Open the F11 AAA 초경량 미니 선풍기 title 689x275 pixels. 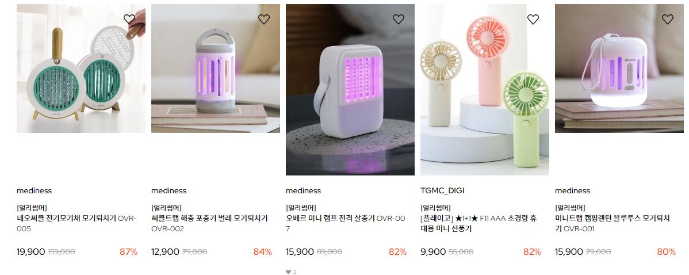click(x=479, y=224)
